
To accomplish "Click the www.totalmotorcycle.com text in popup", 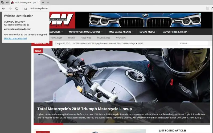I will click(x=18, y=29).
